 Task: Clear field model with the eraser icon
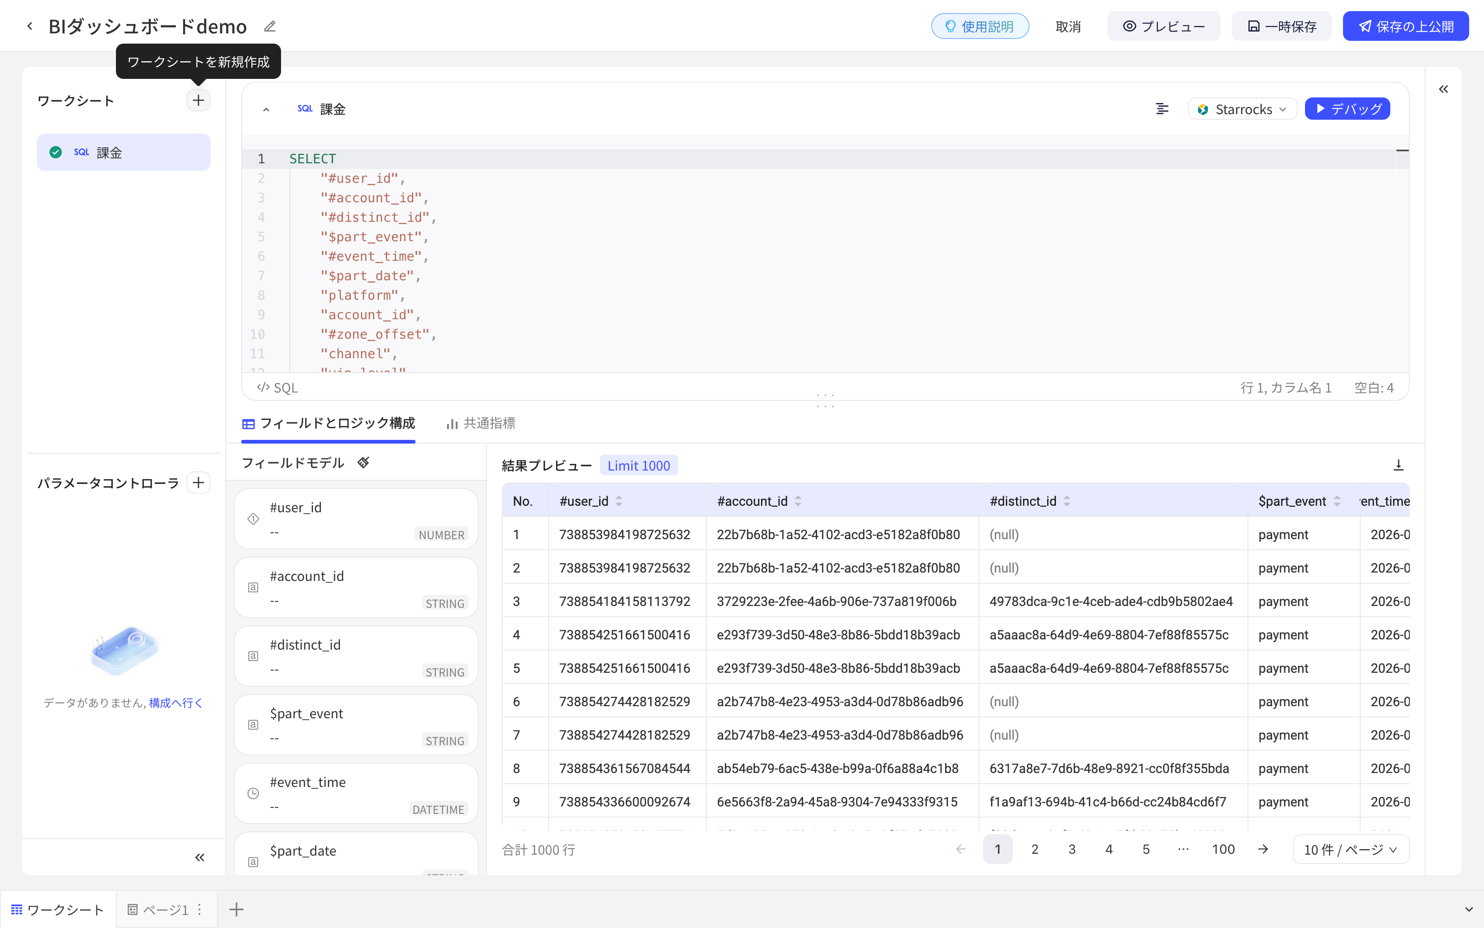click(364, 463)
